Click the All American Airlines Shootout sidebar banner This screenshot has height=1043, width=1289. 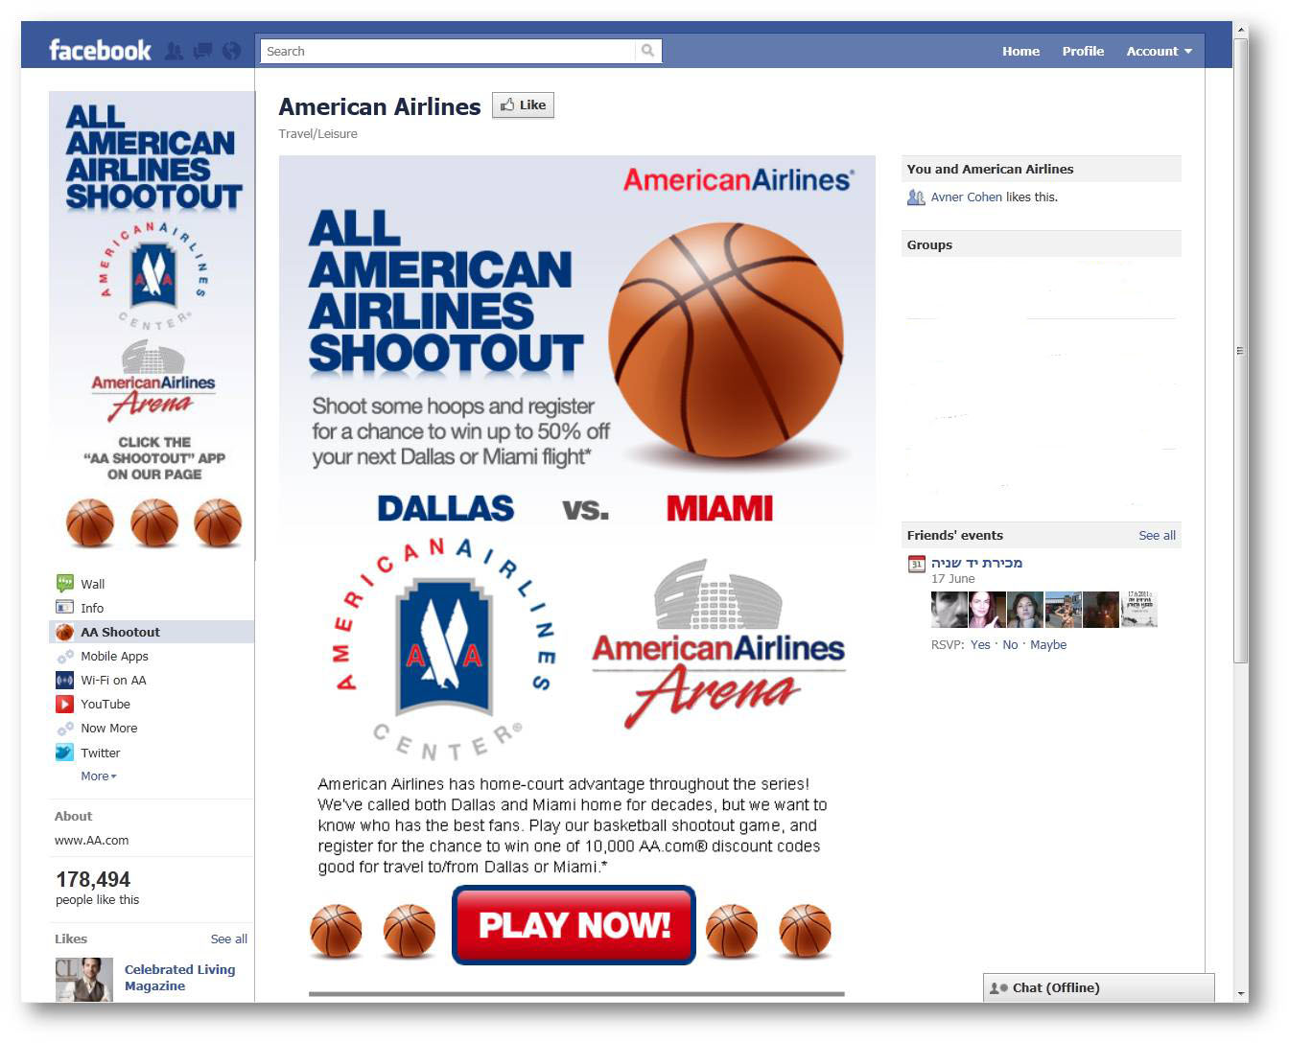point(152,326)
